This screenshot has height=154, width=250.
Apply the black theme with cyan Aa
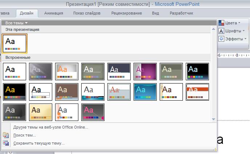(197, 71)
